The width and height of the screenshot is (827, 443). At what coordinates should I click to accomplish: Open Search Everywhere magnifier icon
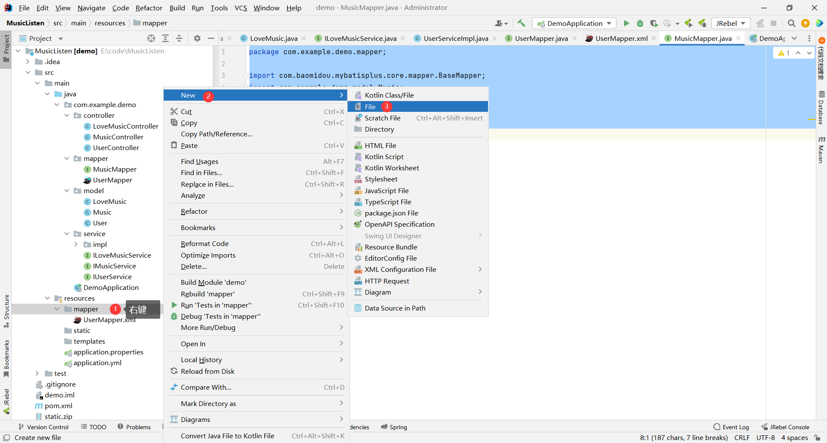coord(791,23)
